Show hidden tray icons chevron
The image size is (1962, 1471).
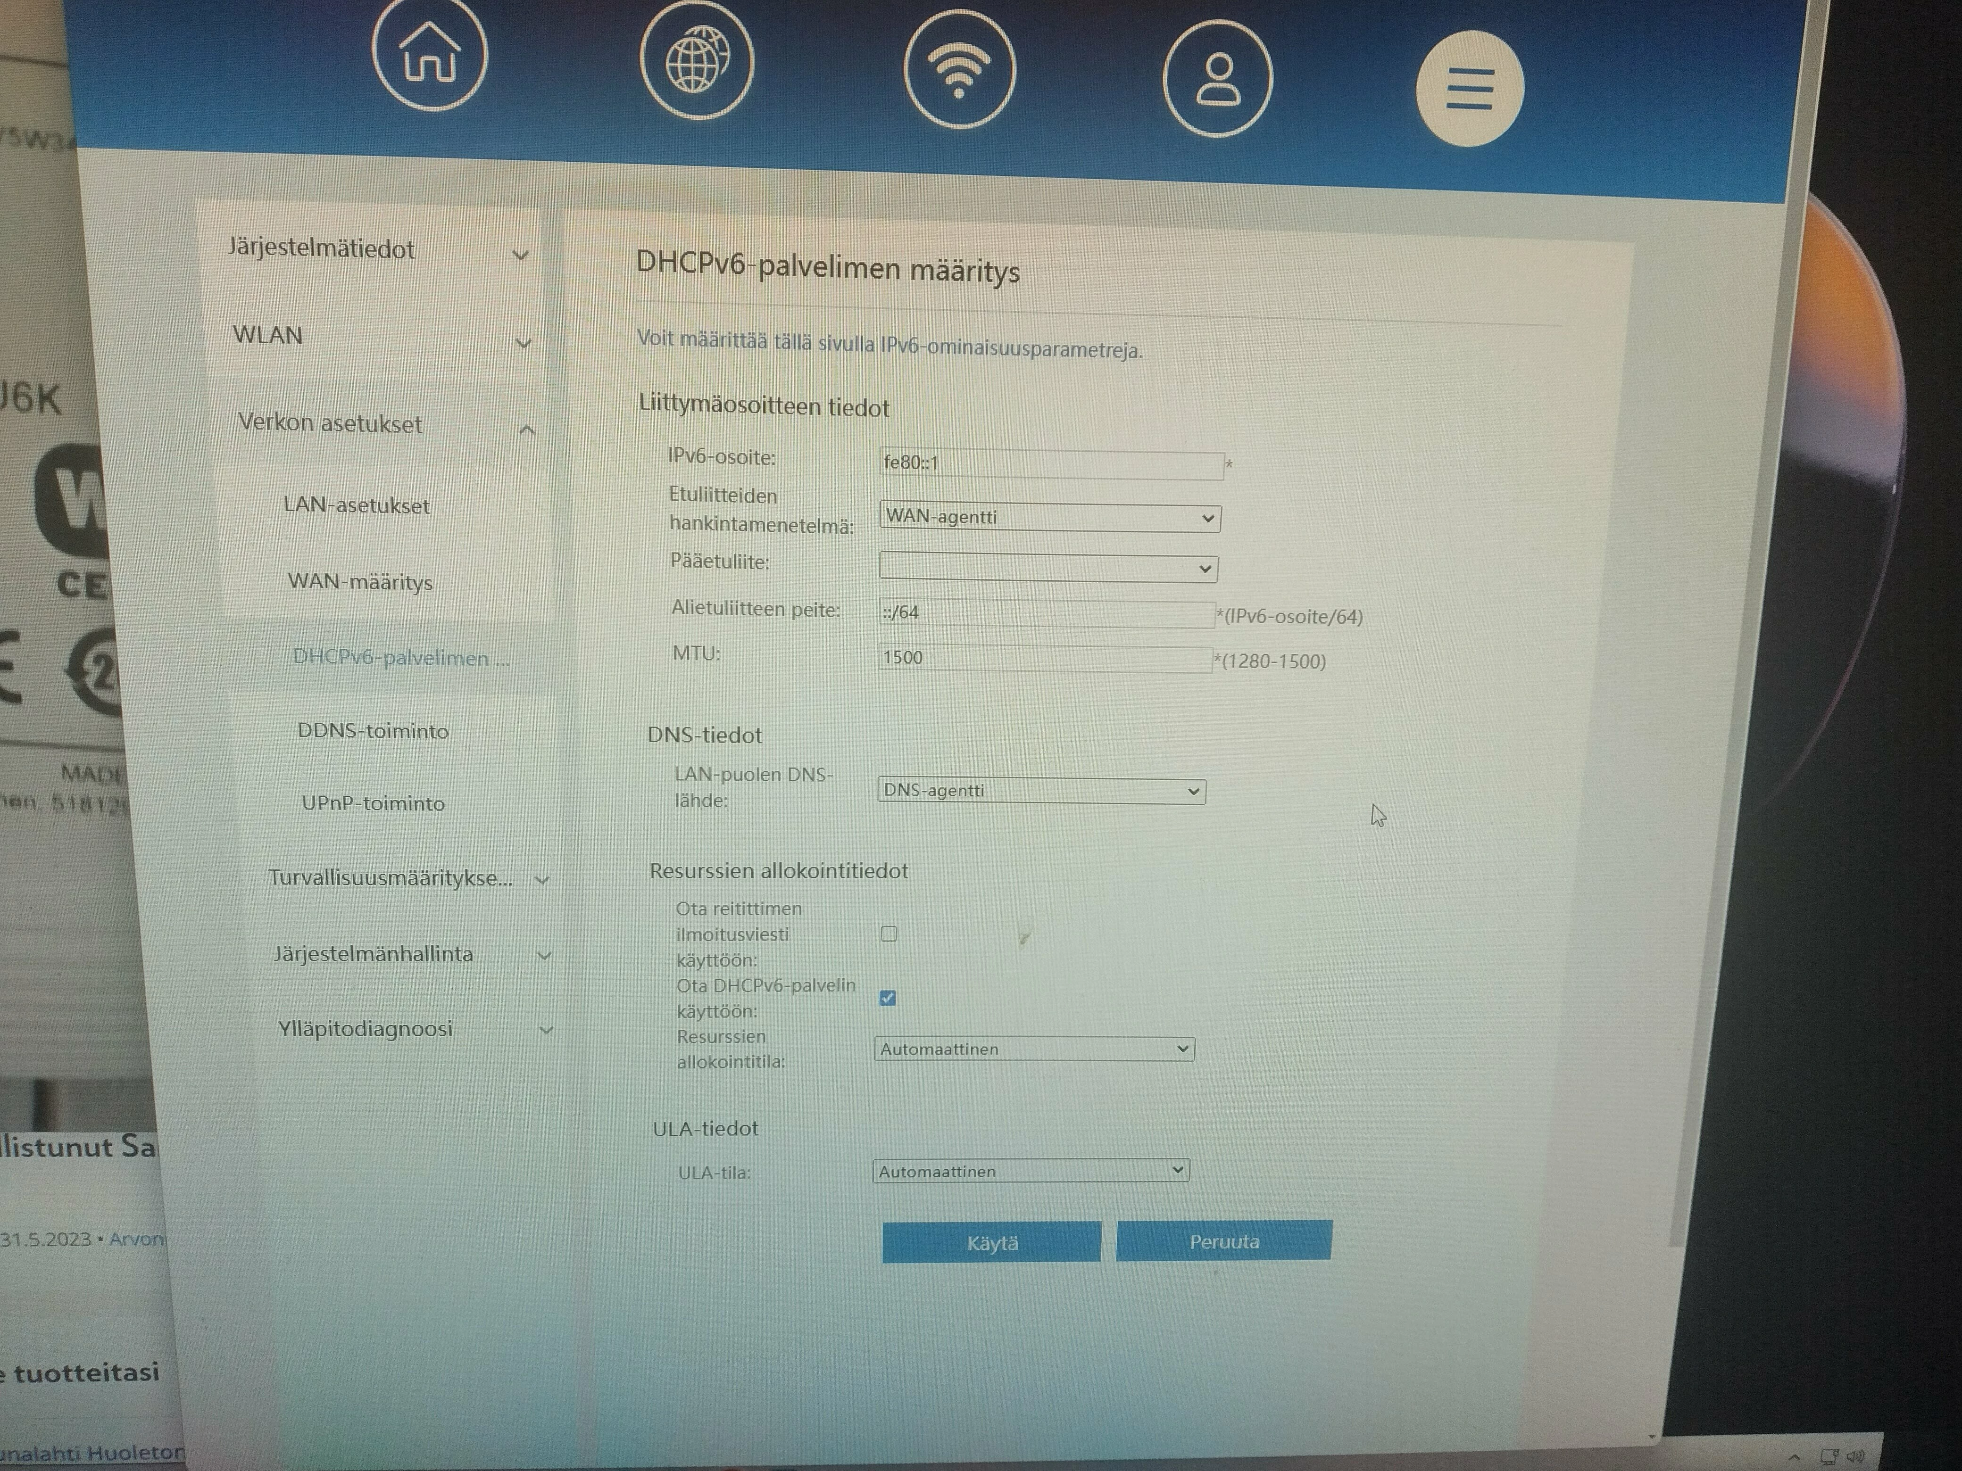coord(1794,1457)
